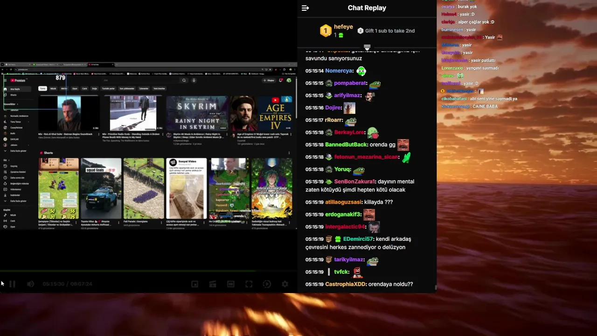Open the YouTube hamburger menu
Image resolution: width=597 pixels, height=336 pixels.
(5, 80)
